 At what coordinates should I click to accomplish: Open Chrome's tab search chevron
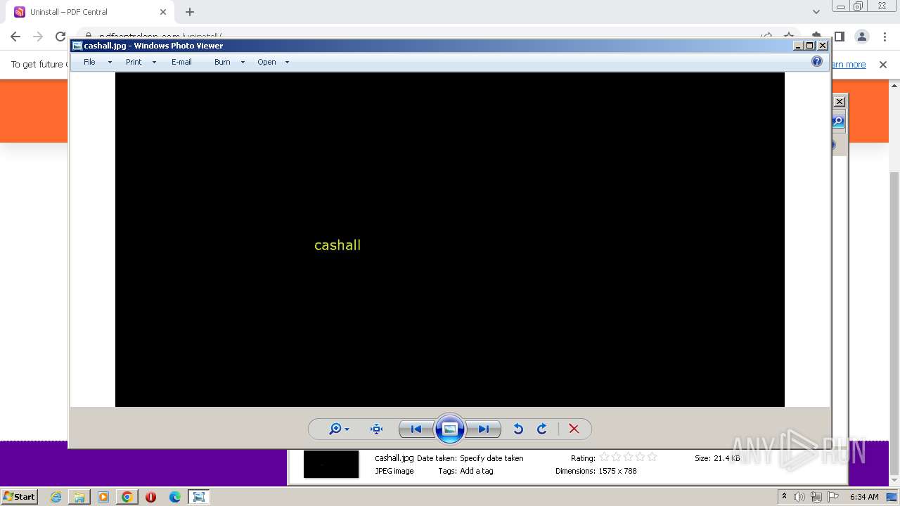click(x=816, y=12)
